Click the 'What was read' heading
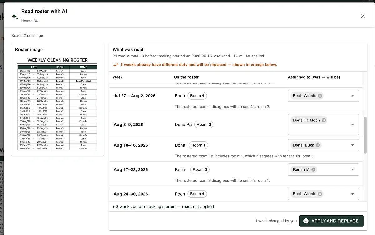 click(x=128, y=49)
